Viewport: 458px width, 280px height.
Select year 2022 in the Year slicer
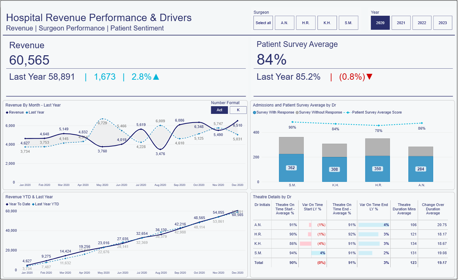(x=422, y=23)
